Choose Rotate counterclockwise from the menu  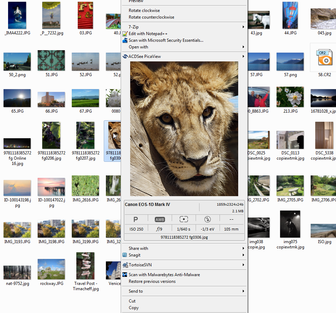[x=151, y=17]
